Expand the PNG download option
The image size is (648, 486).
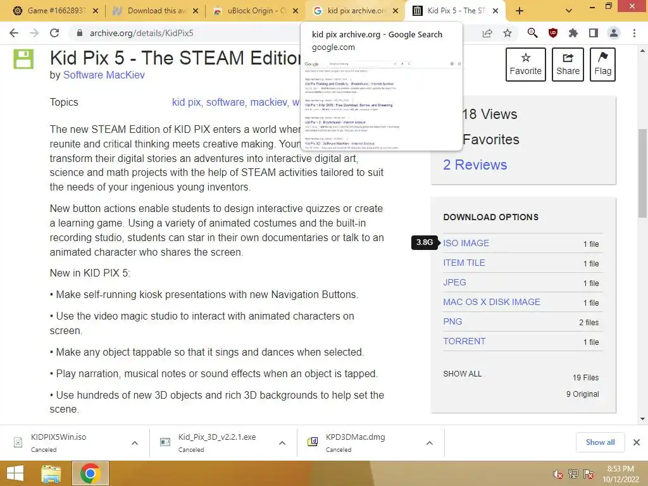tap(452, 321)
